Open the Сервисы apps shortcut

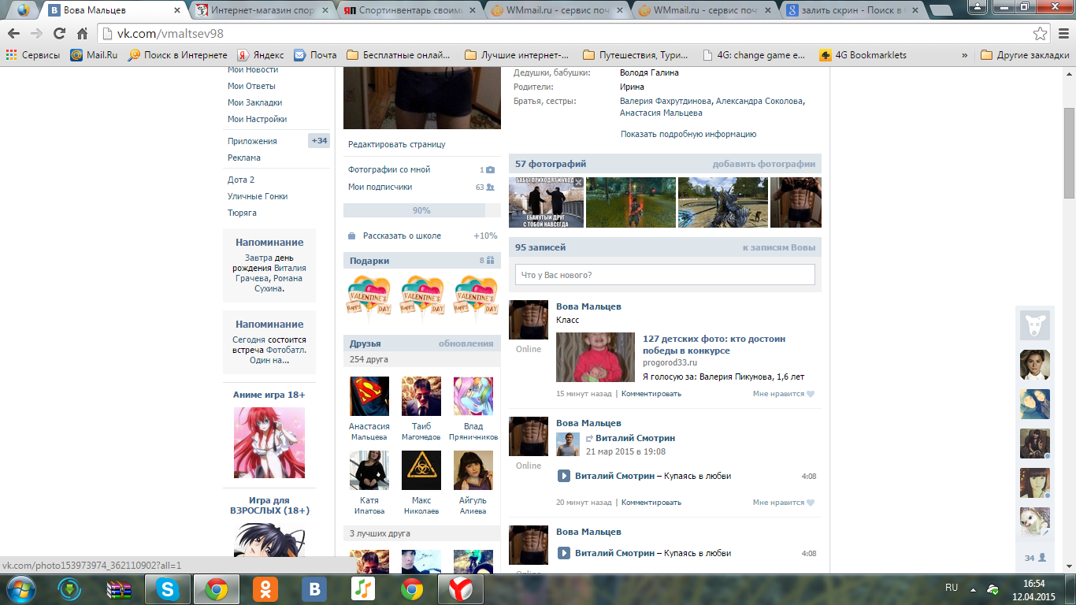point(33,55)
